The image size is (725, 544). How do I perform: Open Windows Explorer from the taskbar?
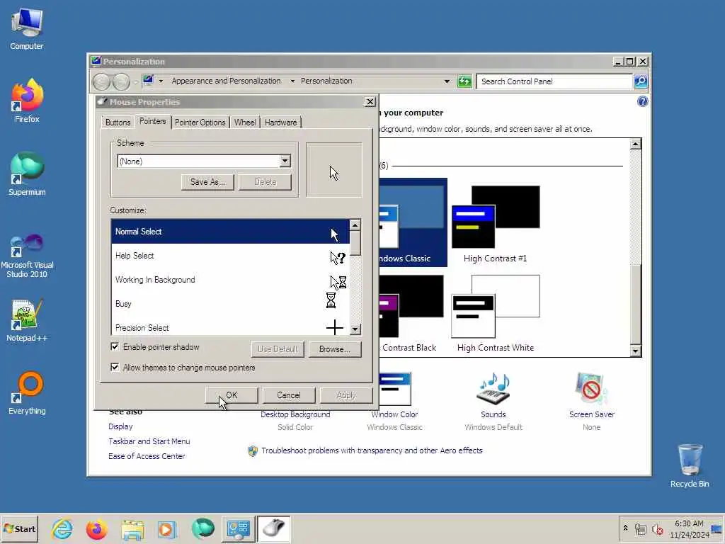[132, 528]
